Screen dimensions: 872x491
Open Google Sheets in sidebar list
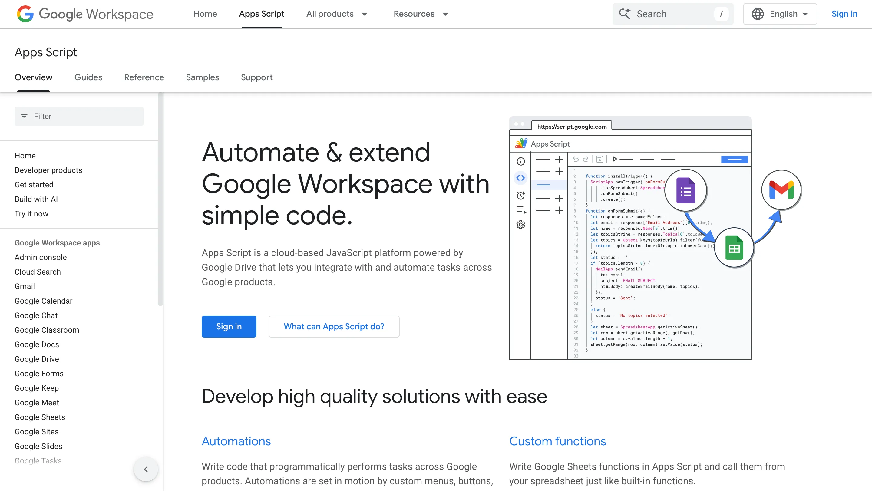[x=40, y=417]
